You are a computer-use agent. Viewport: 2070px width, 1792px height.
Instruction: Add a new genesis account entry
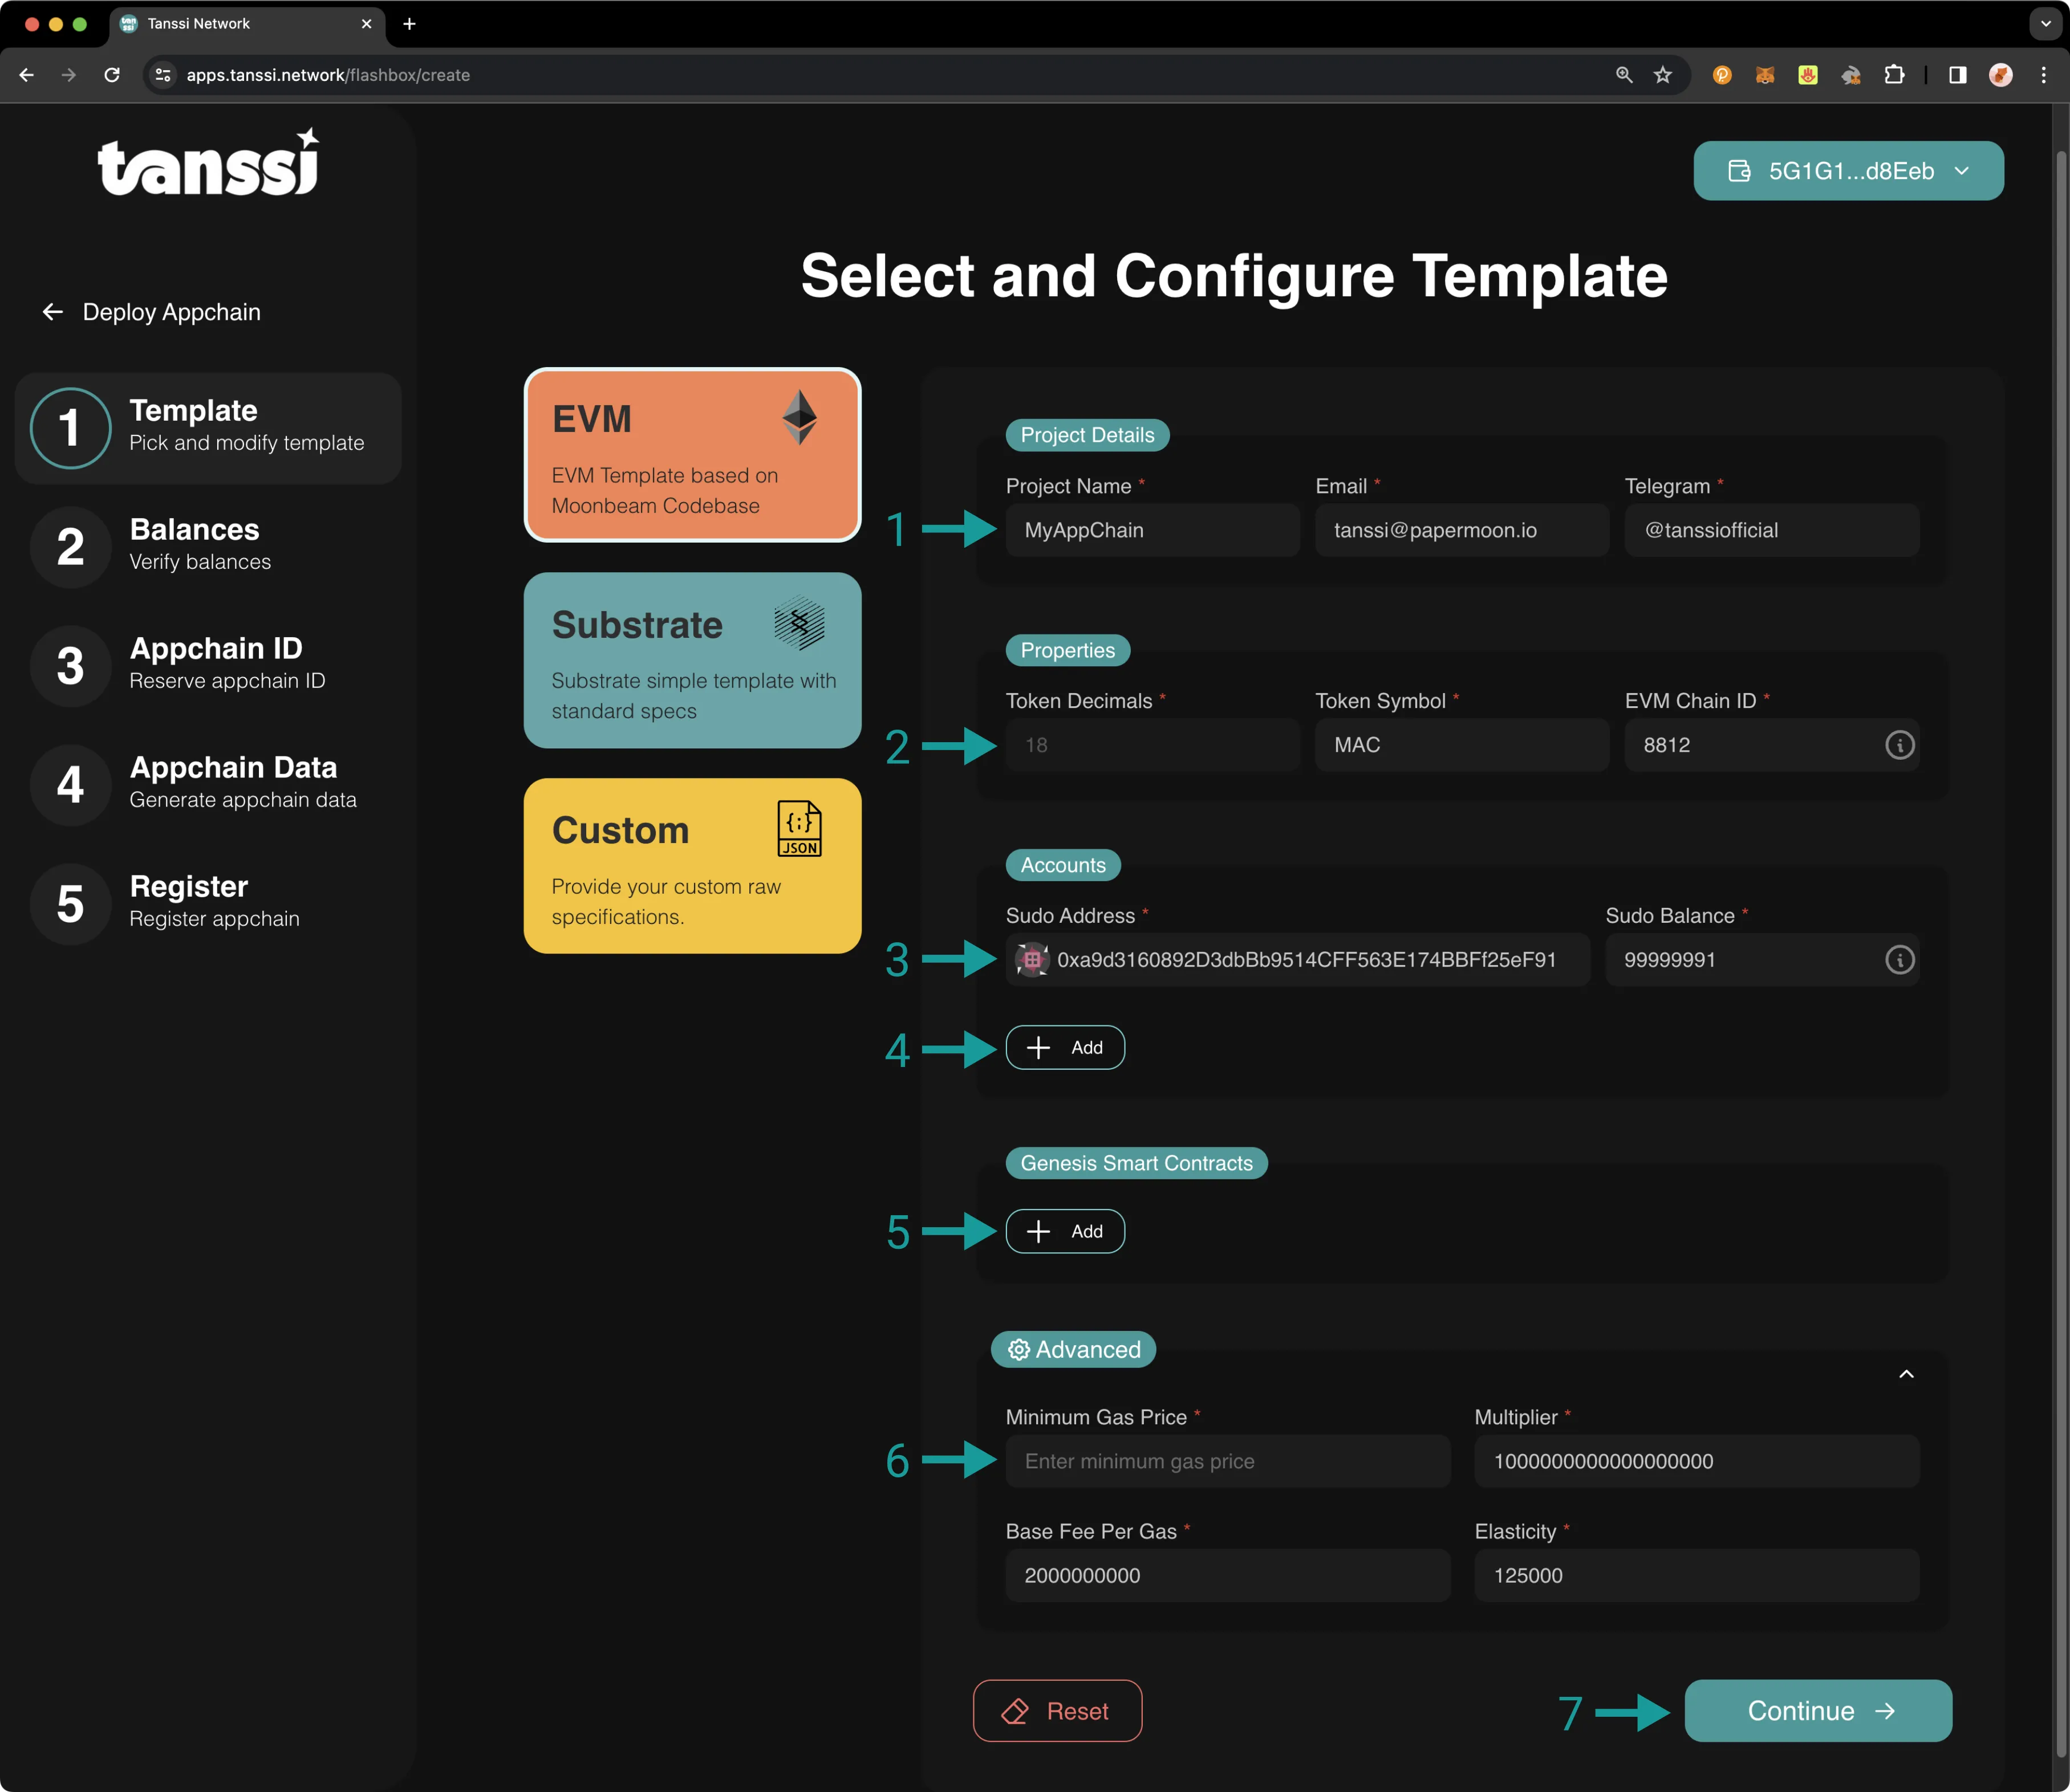(x=1065, y=1046)
